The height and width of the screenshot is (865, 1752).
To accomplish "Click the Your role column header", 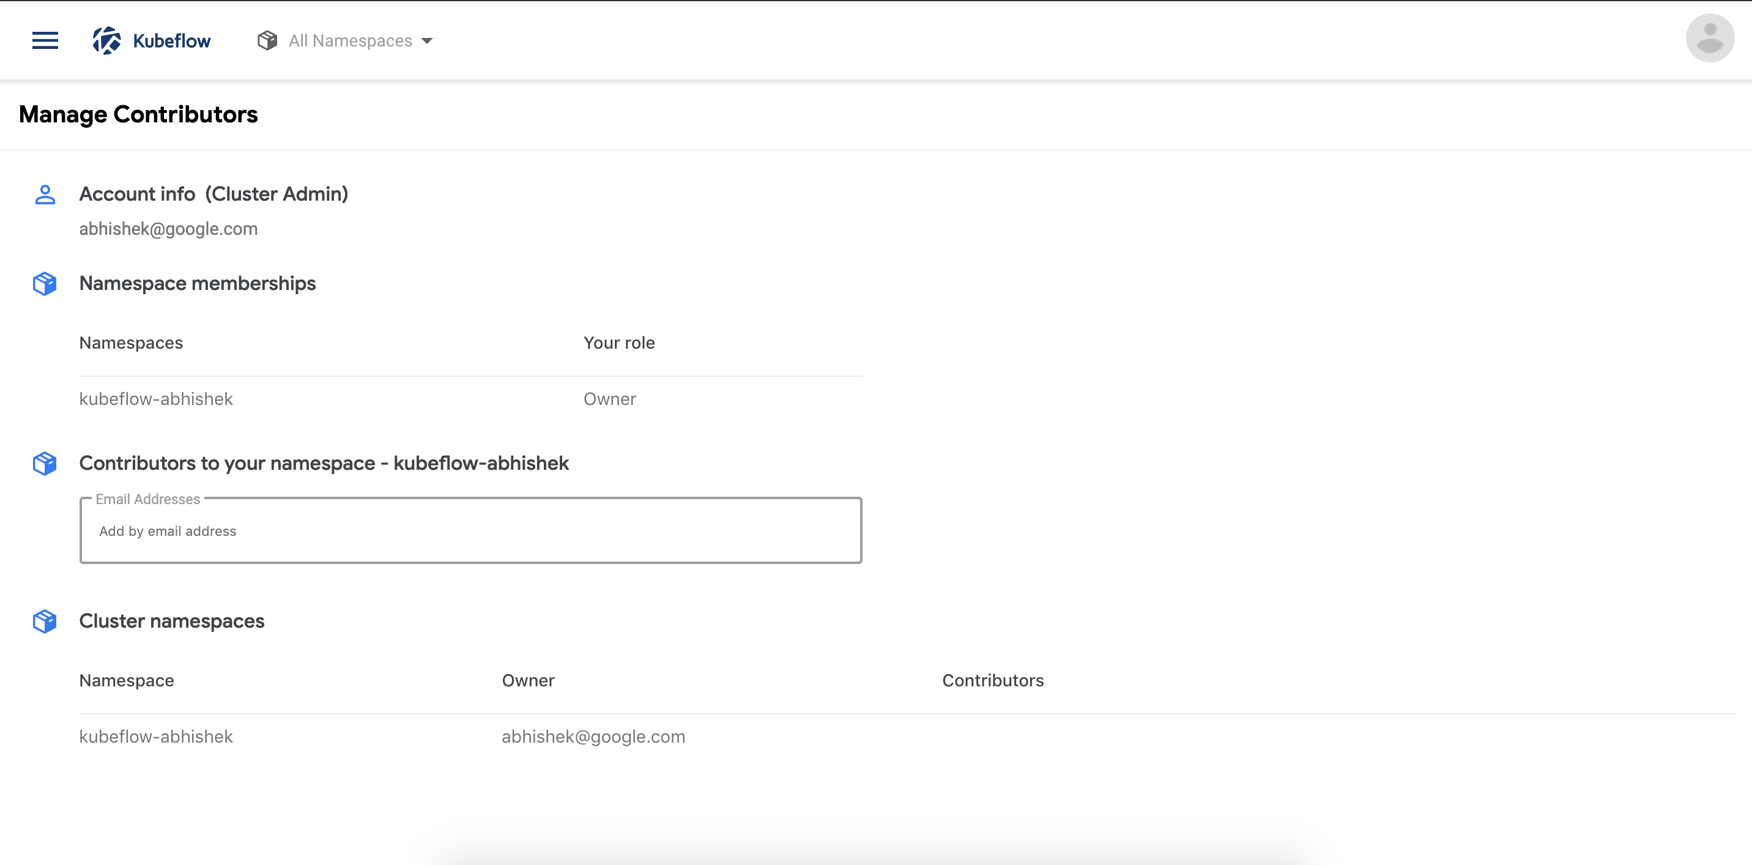I will pos(620,343).
